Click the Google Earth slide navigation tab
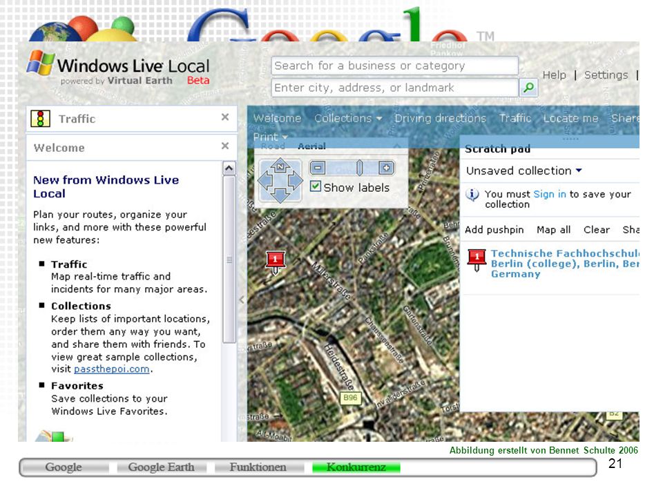 (x=162, y=467)
